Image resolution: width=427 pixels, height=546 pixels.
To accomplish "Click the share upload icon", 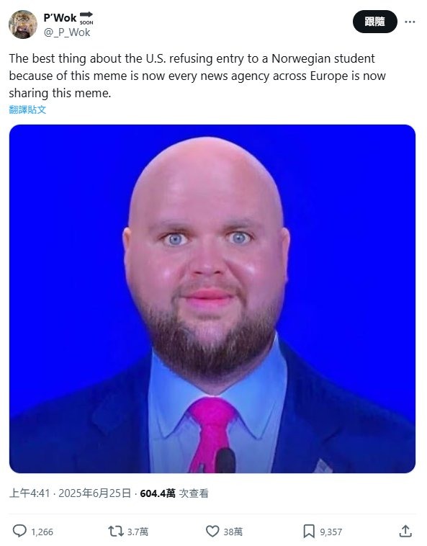I will [x=405, y=531].
